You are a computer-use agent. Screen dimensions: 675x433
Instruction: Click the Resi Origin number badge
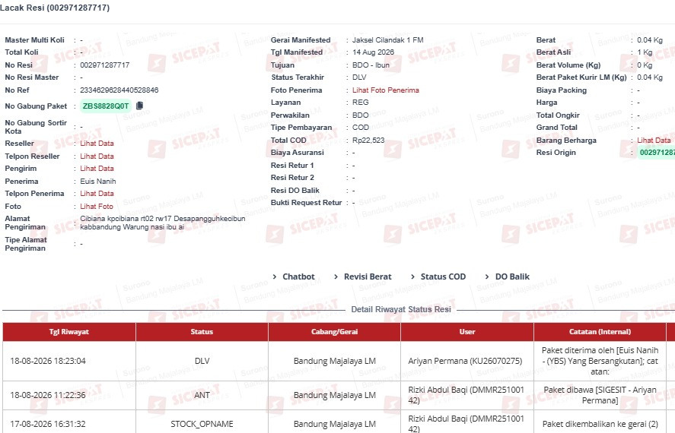point(656,153)
